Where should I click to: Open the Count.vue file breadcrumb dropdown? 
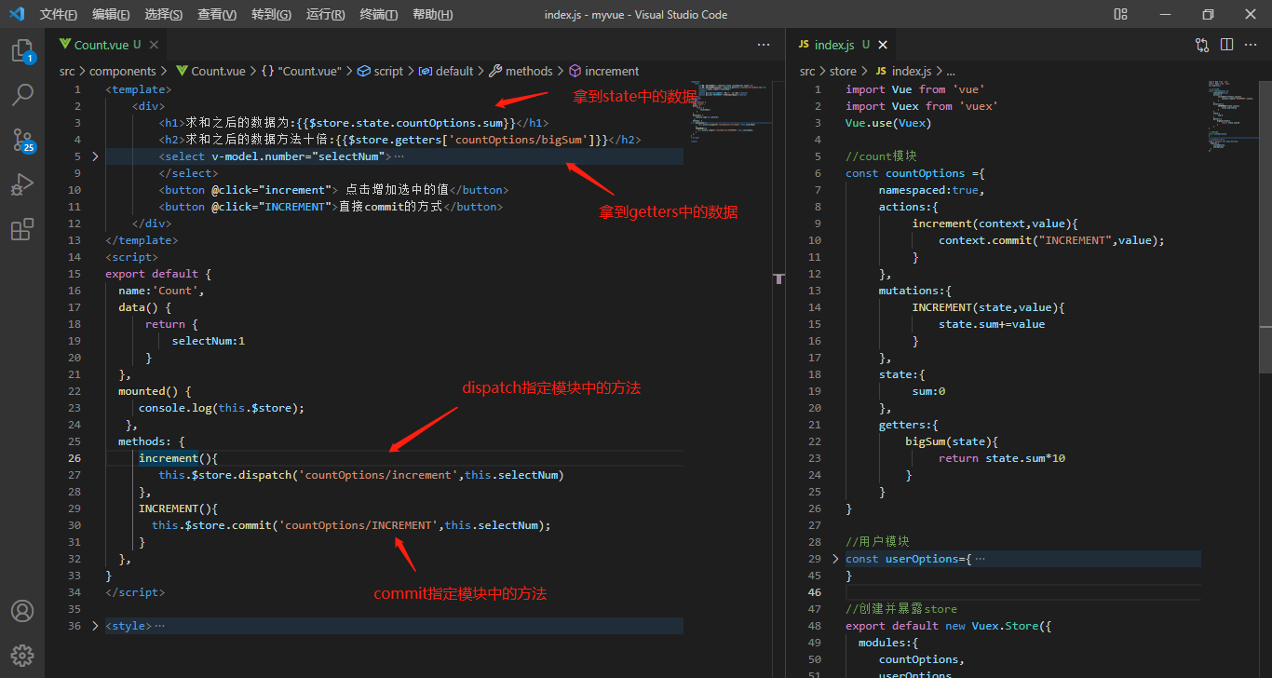point(210,71)
